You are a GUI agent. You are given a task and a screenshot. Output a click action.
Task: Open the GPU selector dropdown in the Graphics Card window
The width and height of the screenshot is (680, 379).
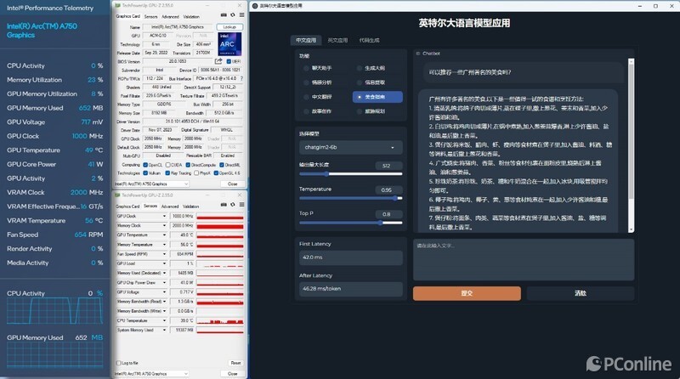(151, 184)
